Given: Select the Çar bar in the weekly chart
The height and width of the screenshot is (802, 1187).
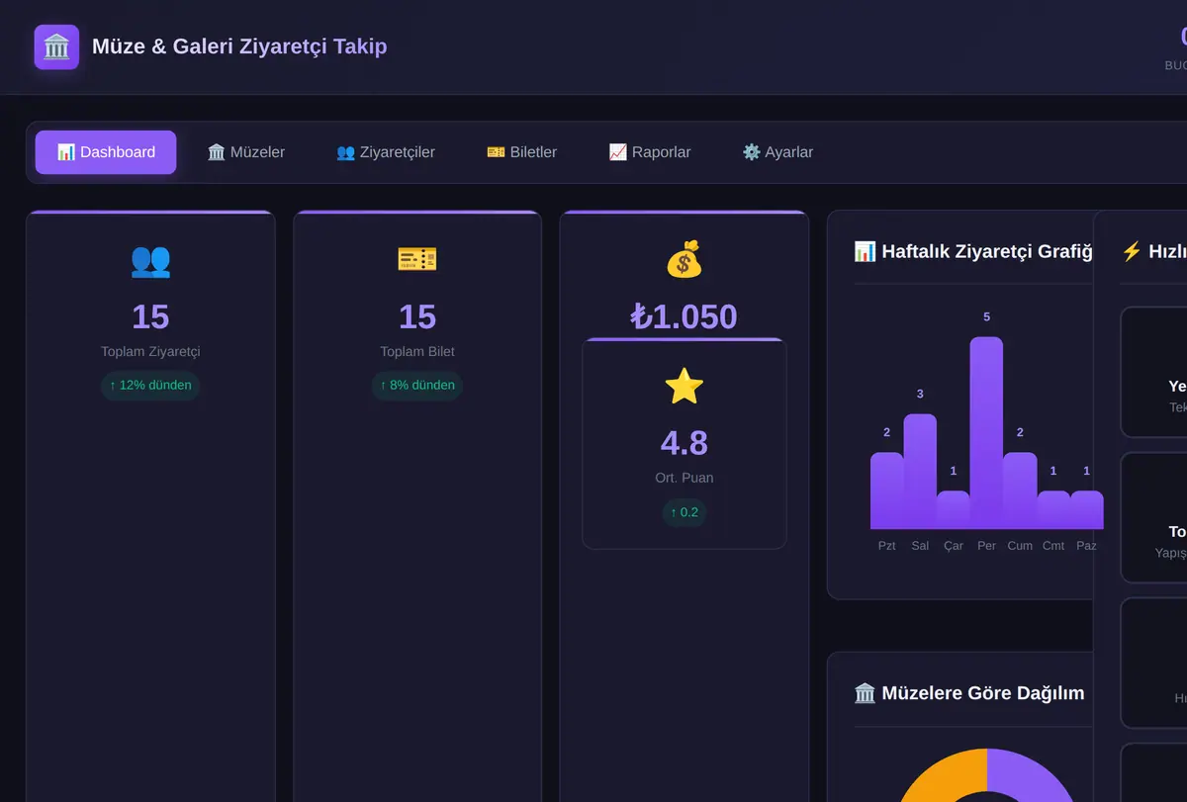Looking at the screenshot, I should [x=954, y=509].
